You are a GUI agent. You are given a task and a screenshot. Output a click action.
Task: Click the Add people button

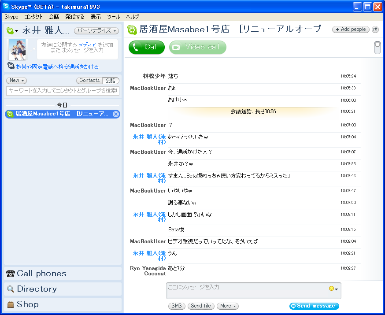[x=351, y=29]
